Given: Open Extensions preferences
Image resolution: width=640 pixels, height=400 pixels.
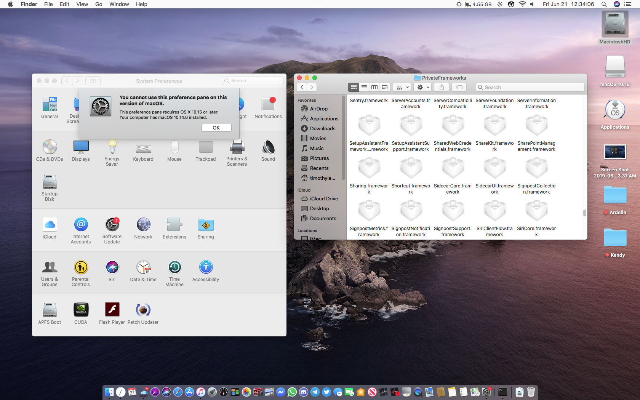Looking at the screenshot, I should pos(174,228).
